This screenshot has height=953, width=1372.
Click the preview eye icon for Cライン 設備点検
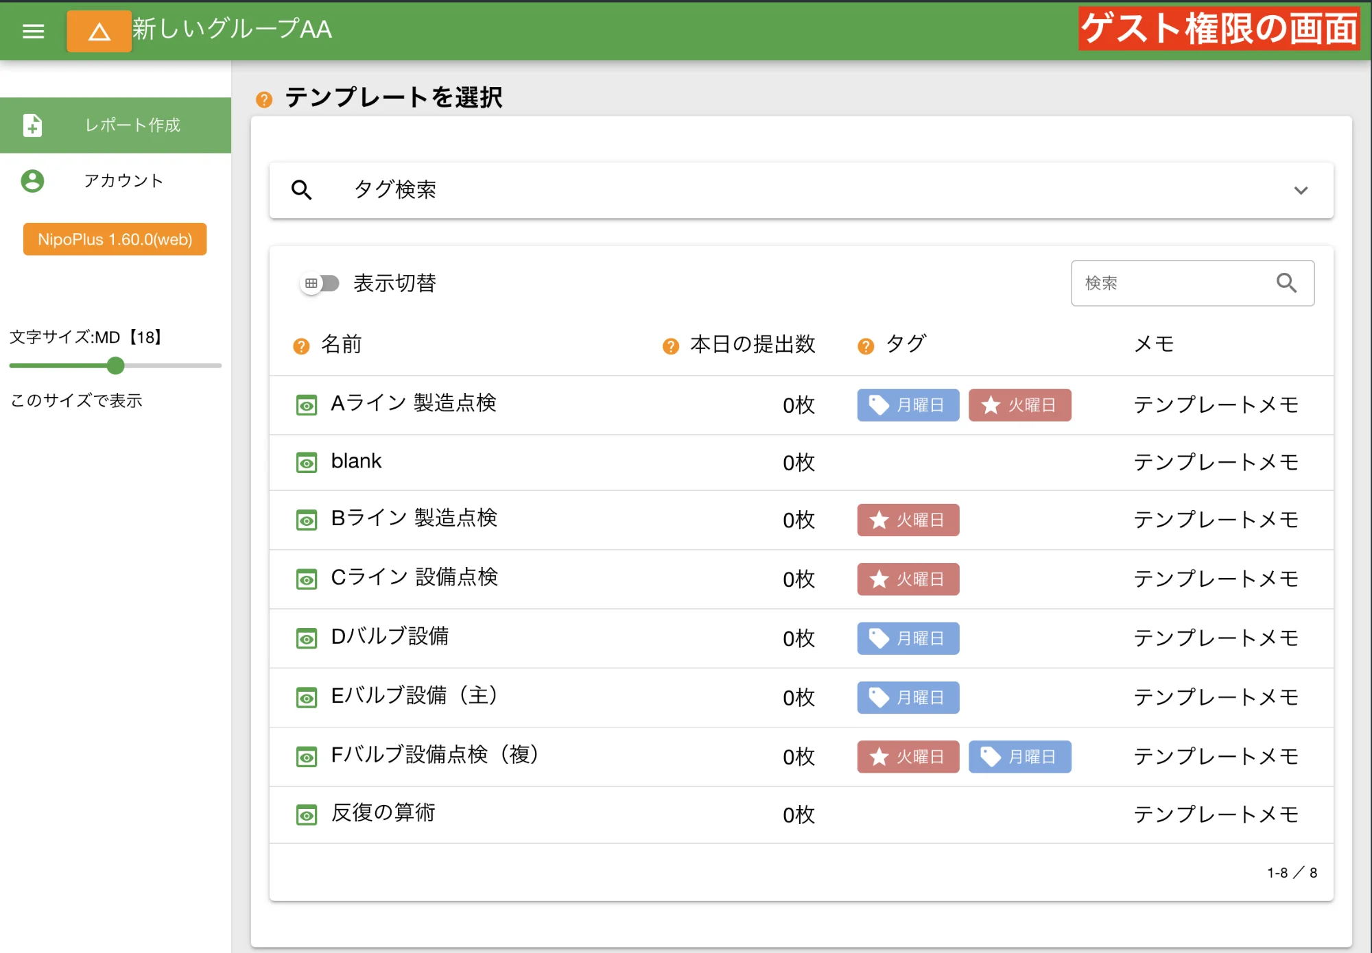pos(307,579)
